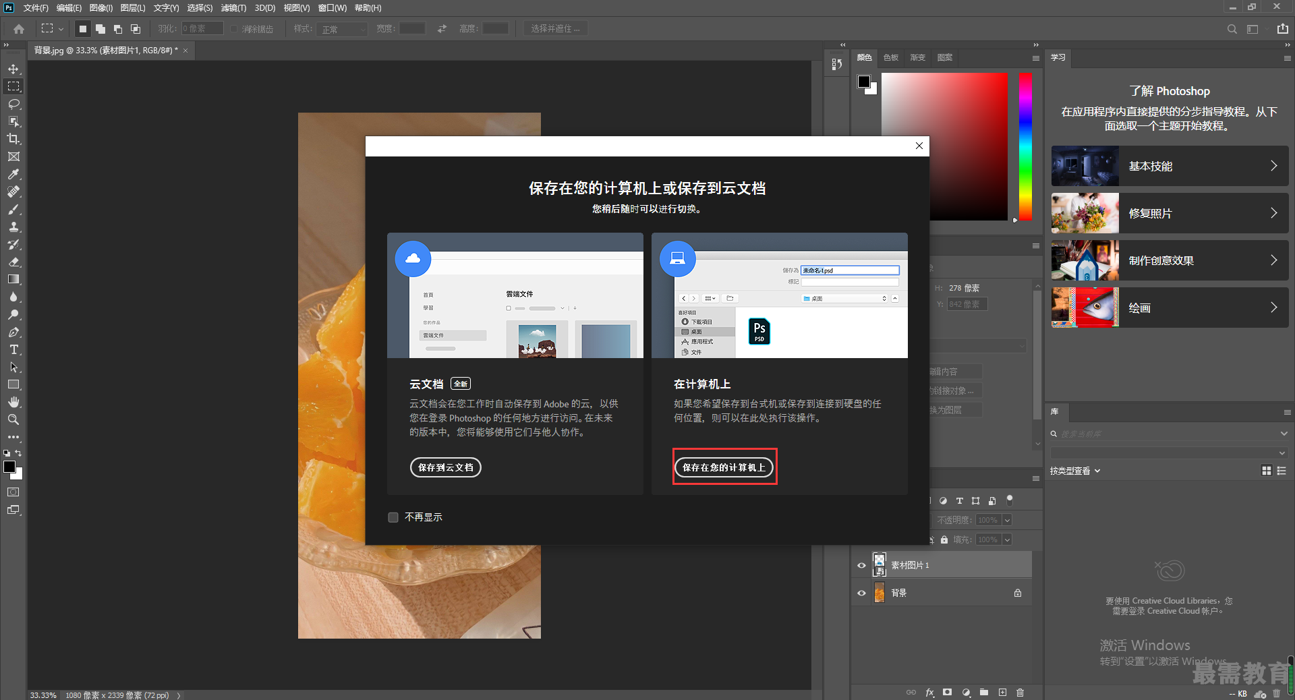This screenshot has height=700, width=1295.
Task: Toggle Quick Mask mode icon
Action: [x=13, y=492]
